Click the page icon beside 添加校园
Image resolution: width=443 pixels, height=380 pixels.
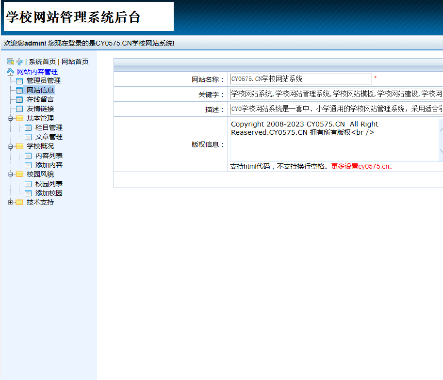point(28,193)
